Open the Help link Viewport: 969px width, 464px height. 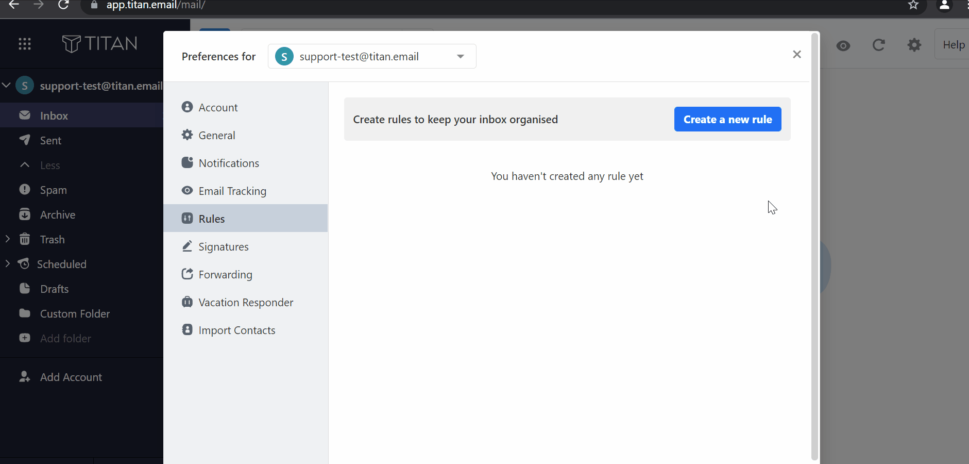(953, 44)
